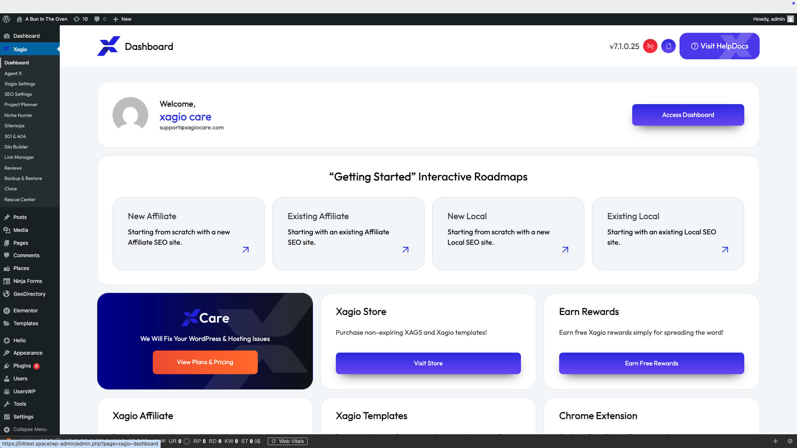Click the UsersWP icon in sidebar
Viewport: 797px width, 448px height.
tap(7, 392)
